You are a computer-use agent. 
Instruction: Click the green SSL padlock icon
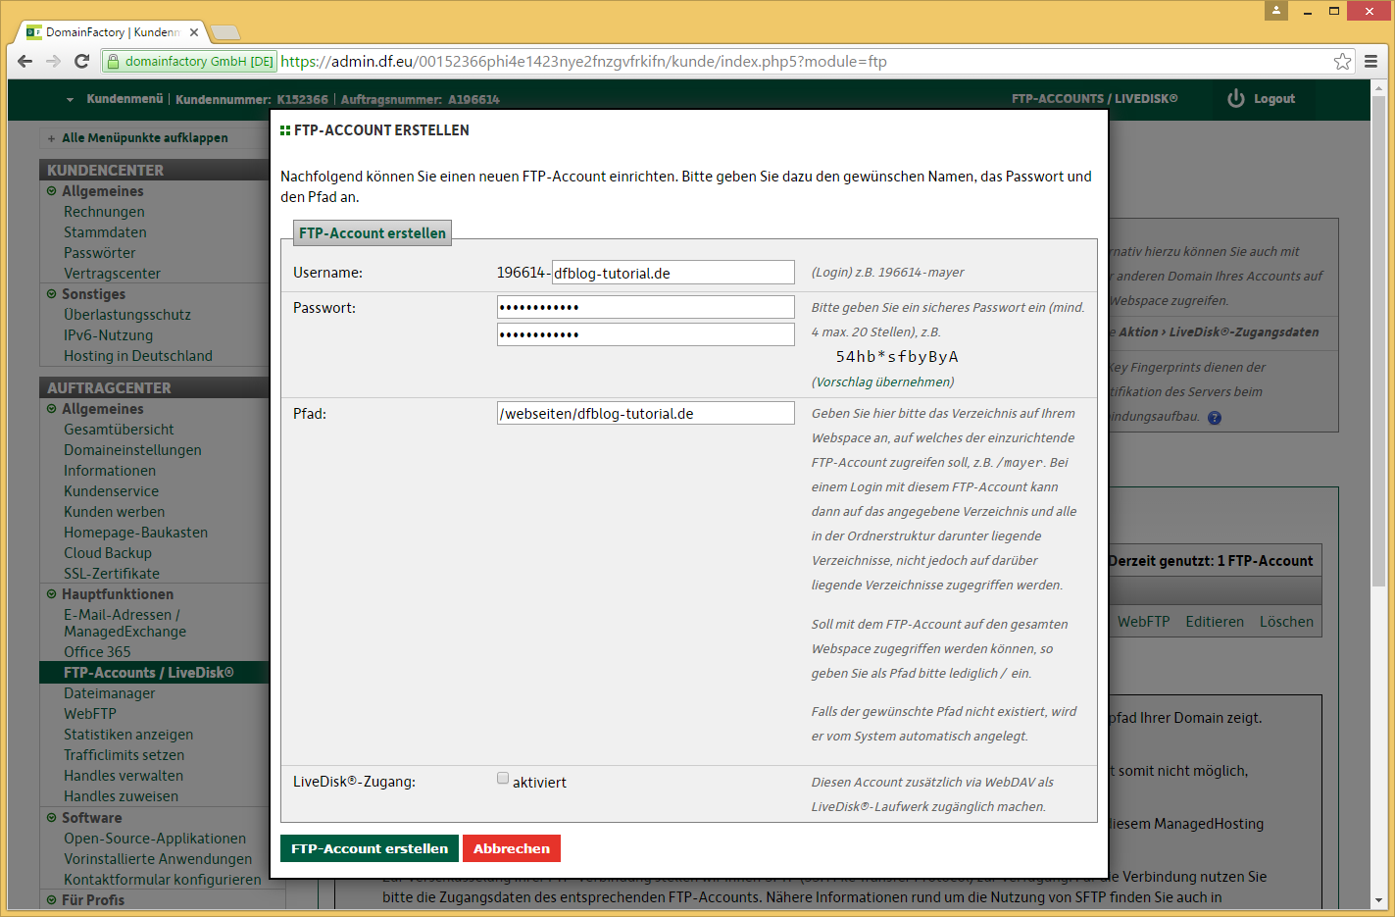113,62
